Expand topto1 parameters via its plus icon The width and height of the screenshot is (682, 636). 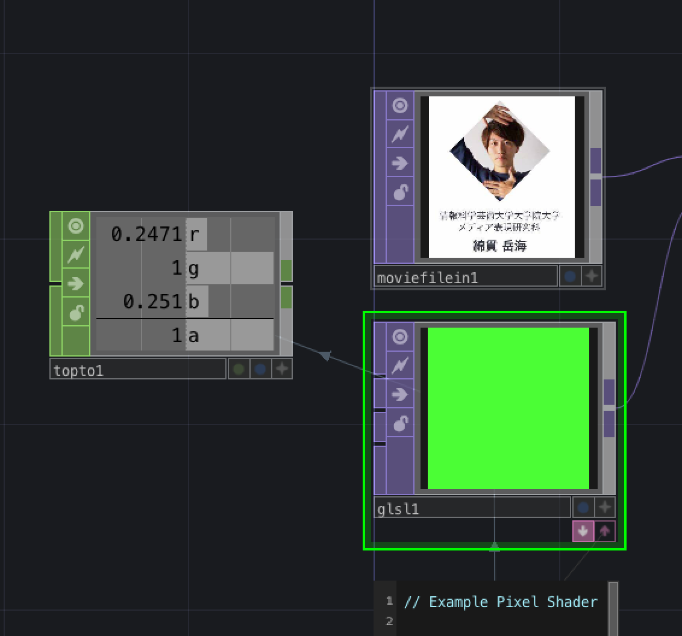click(x=282, y=369)
